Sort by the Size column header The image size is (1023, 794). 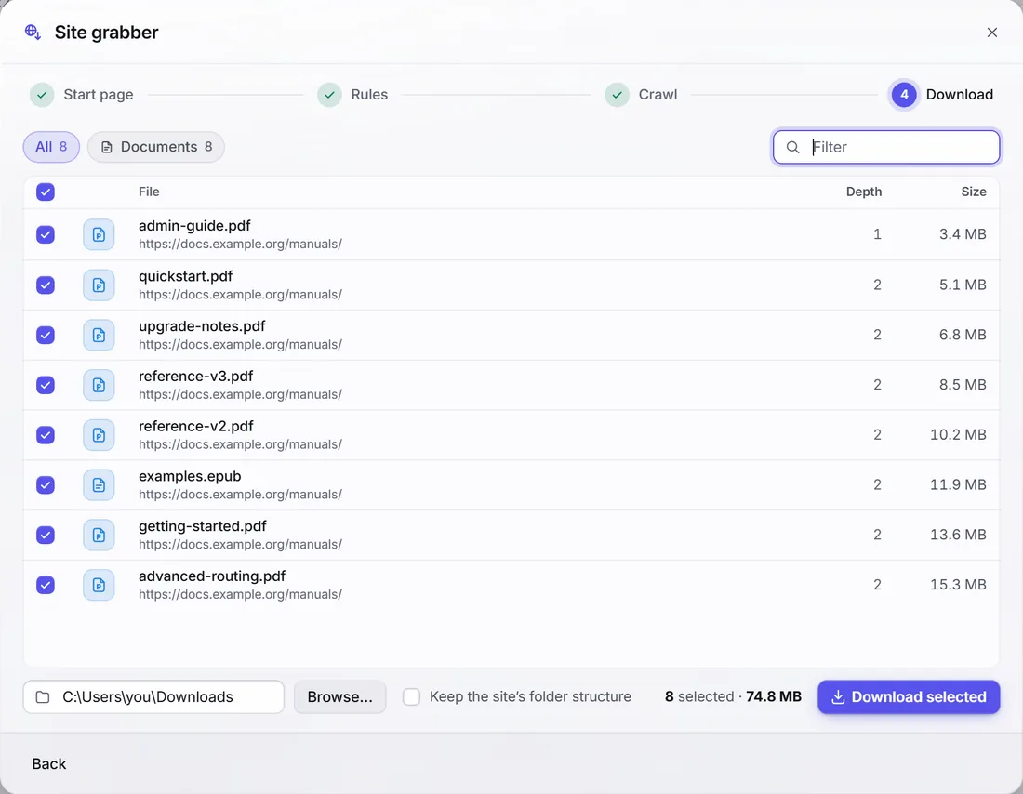974,192
